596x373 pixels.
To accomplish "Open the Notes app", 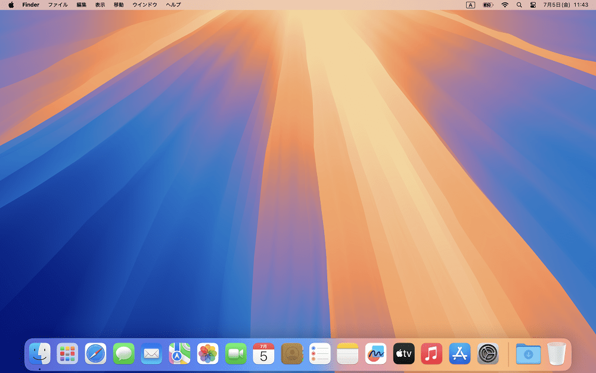I will pos(347,353).
